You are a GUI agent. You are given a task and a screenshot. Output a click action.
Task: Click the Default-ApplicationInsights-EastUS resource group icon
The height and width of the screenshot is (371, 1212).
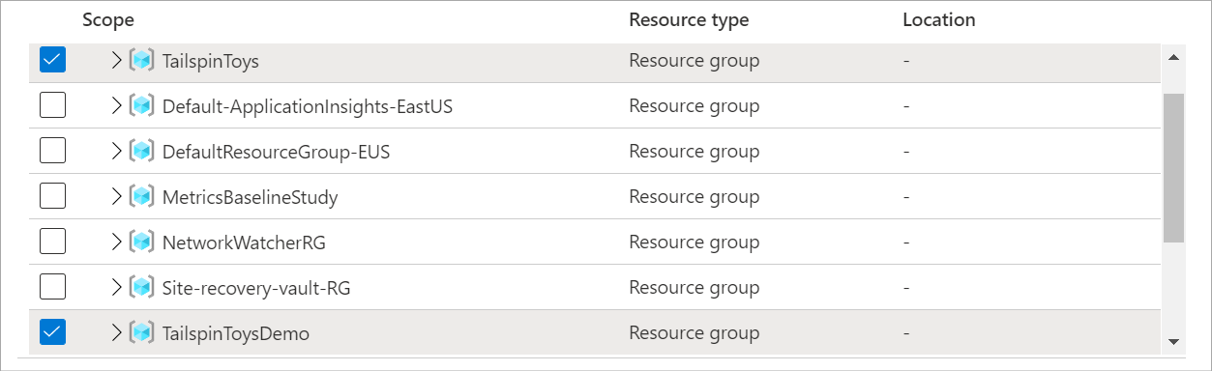point(142,106)
